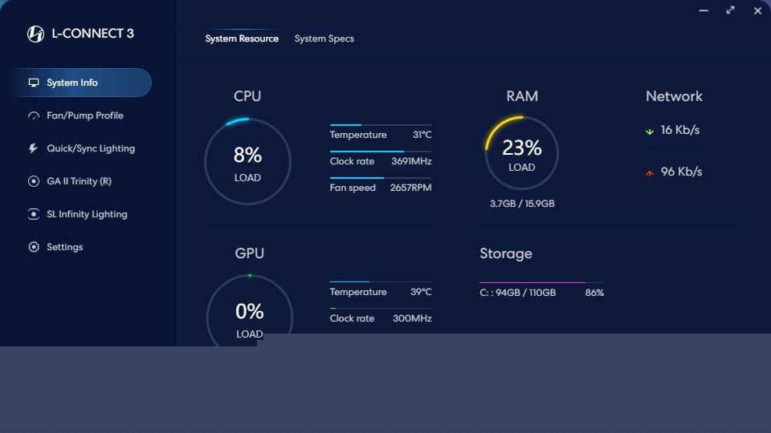
Task: Click the RAM 23% load gauge
Action: (522, 152)
